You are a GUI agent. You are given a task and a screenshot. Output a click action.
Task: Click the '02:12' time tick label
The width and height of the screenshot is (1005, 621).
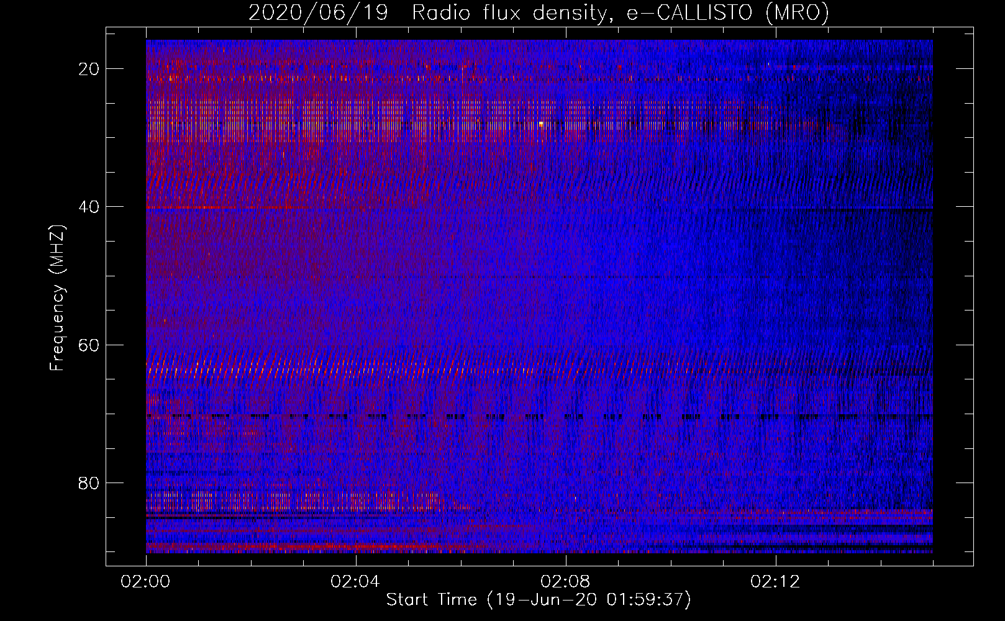[775, 582]
